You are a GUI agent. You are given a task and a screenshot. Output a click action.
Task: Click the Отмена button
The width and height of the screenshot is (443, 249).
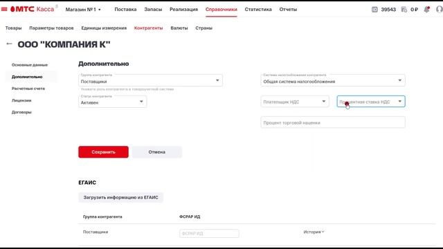point(157,152)
